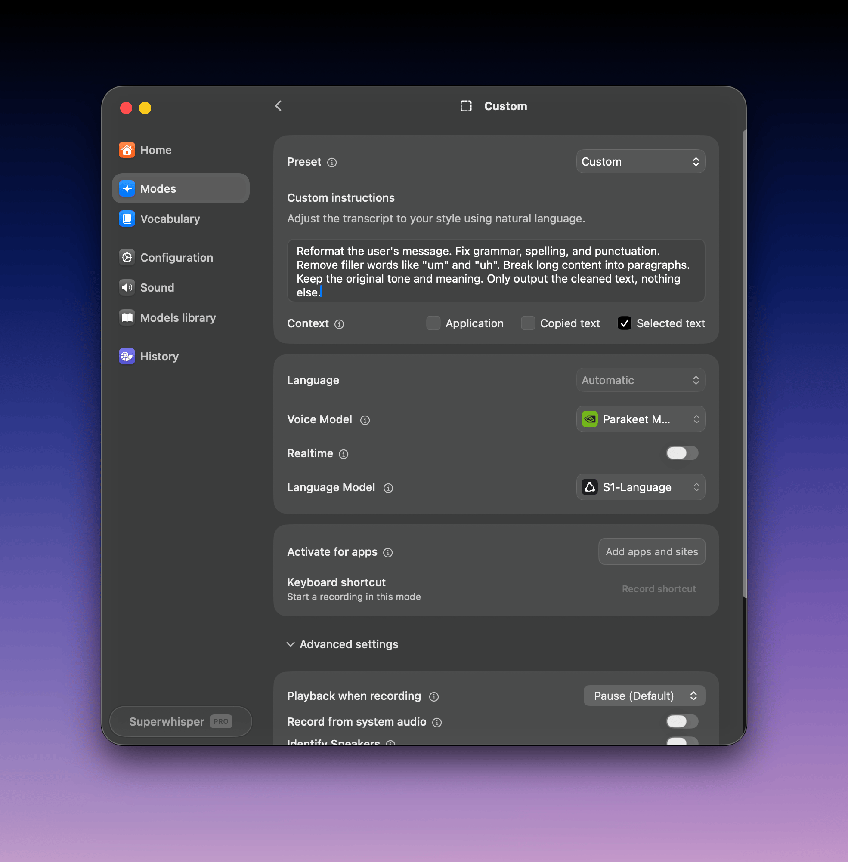Show info for Activate for apps

click(x=388, y=553)
